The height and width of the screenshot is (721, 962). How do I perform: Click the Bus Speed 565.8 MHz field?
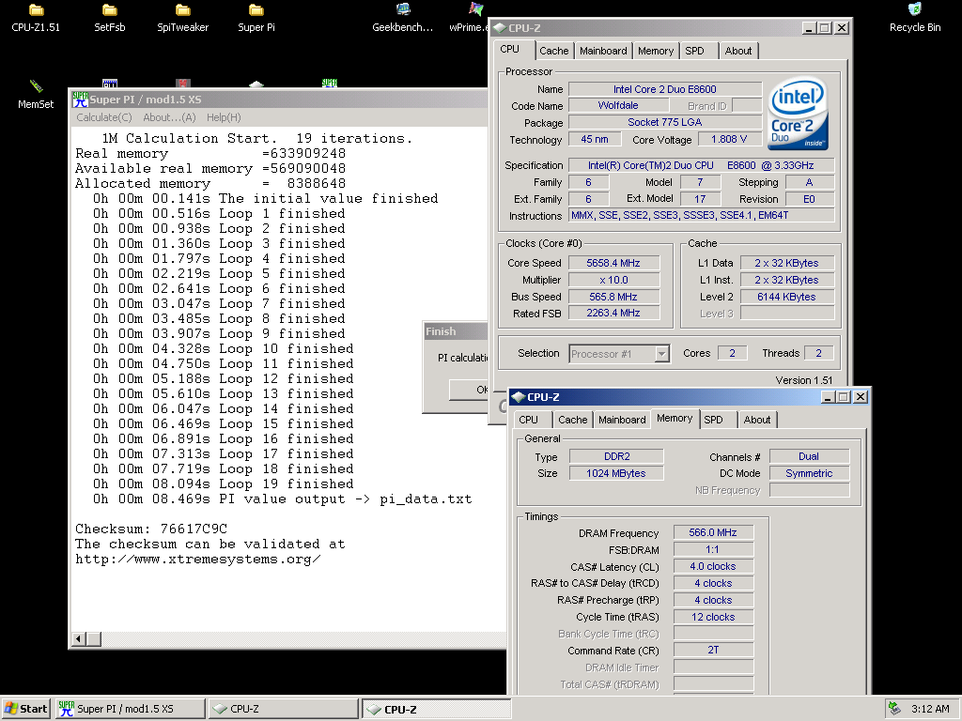pyautogui.click(x=613, y=297)
